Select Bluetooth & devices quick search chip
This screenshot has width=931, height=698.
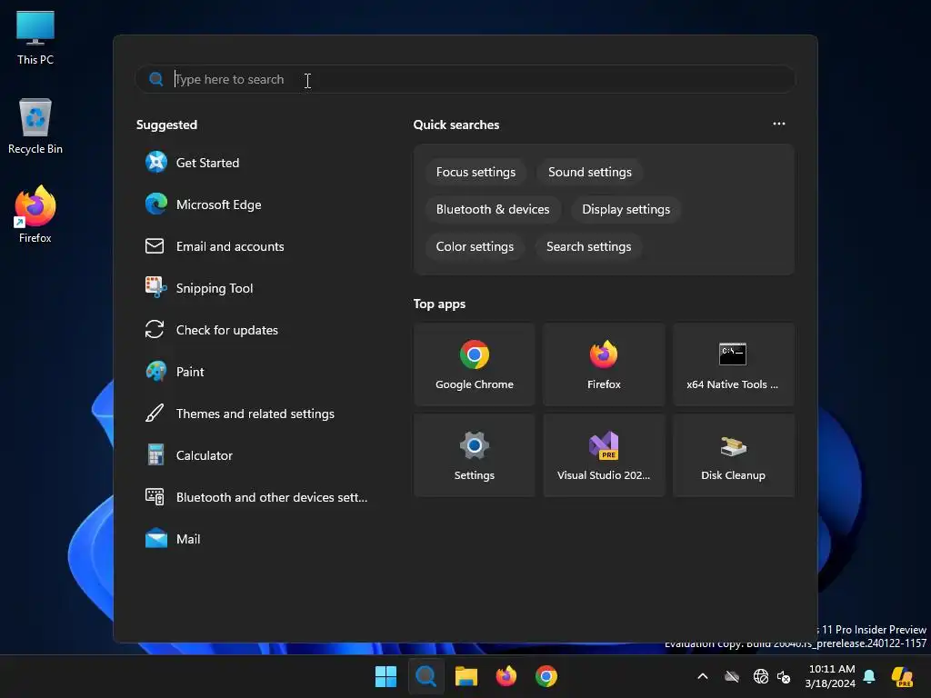[493, 210]
